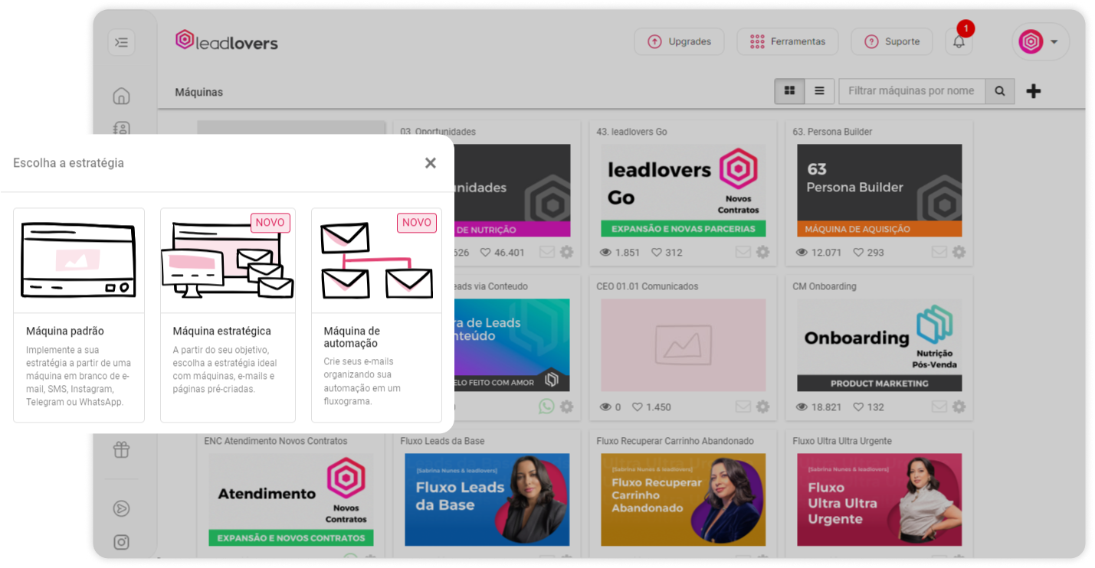Close the Escolha a estratégia dialog
This screenshot has height=568, width=1095.
click(431, 163)
